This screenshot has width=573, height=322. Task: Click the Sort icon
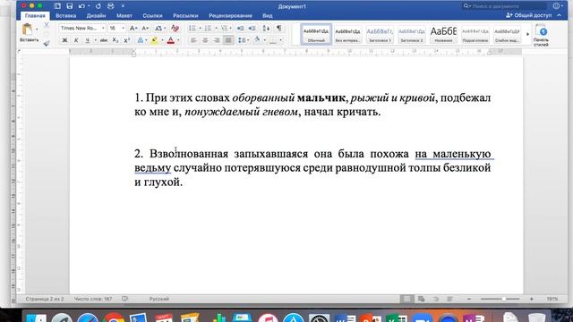tap(267, 28)
